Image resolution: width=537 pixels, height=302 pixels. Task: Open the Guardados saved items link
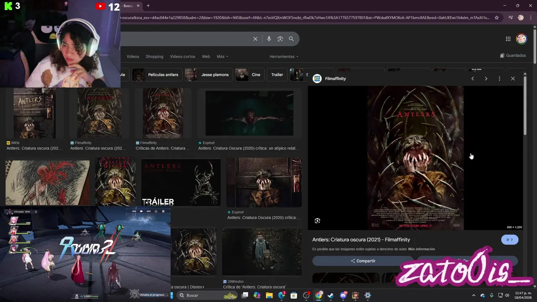tap(513, 55)
